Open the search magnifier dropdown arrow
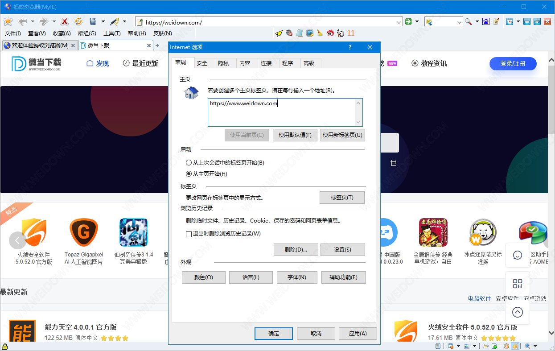The image size is (555, 351). [477, 21]
